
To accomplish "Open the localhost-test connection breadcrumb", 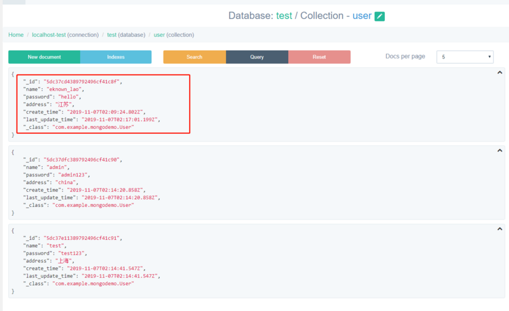I will 49,35.
